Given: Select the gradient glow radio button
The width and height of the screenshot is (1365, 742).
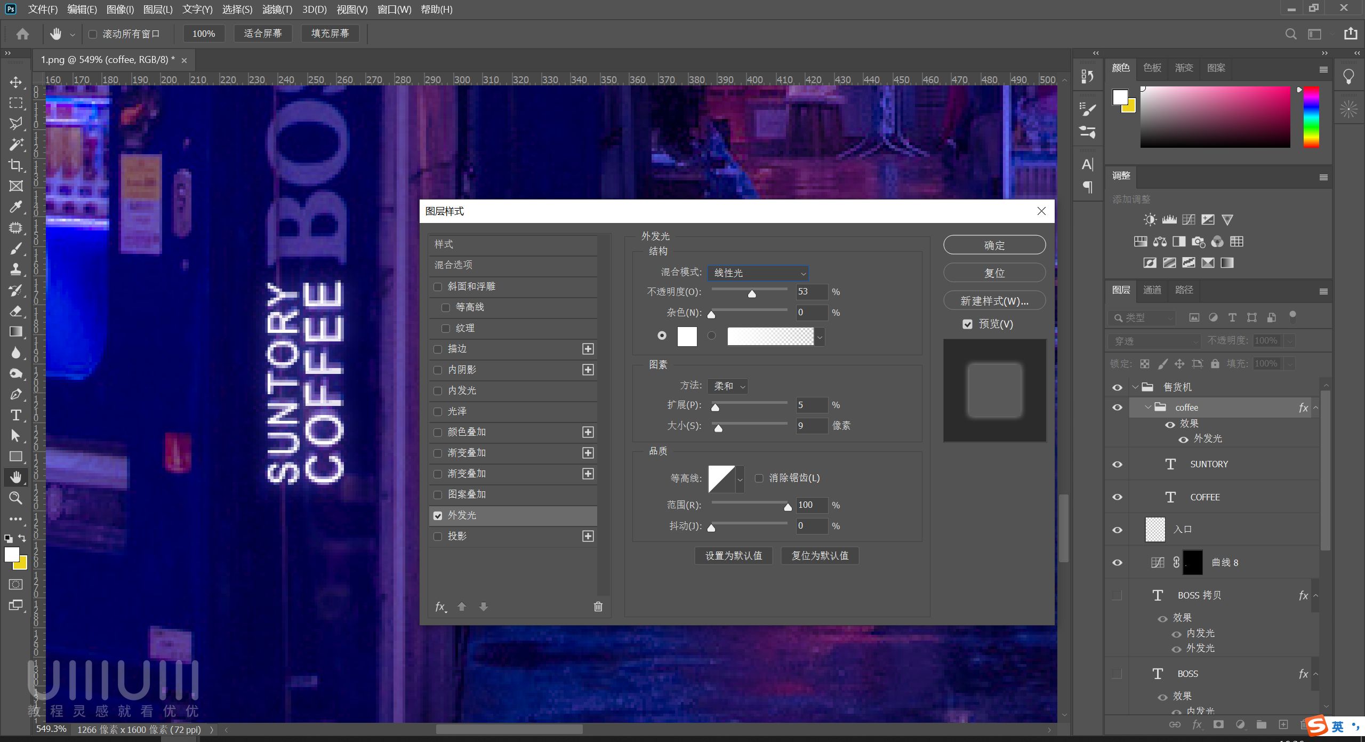Looking at the screenshot, I should 711,336.
